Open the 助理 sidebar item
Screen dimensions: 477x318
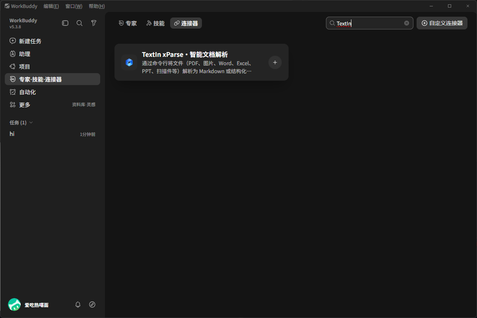point(52,54)
